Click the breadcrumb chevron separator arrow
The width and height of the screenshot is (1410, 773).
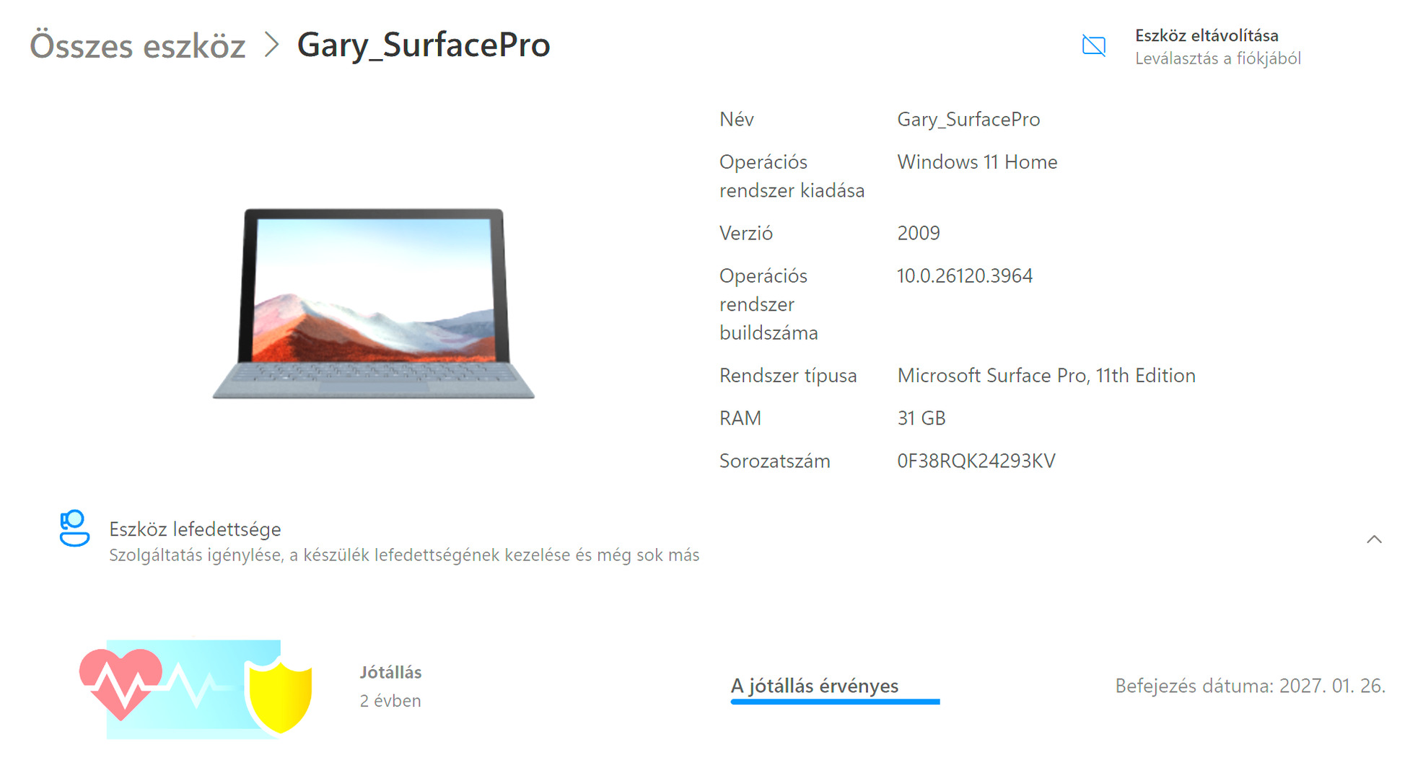271,45
